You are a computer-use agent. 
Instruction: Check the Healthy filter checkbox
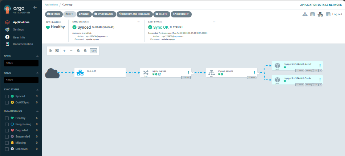pyautogui.click(x=7, y=118)
